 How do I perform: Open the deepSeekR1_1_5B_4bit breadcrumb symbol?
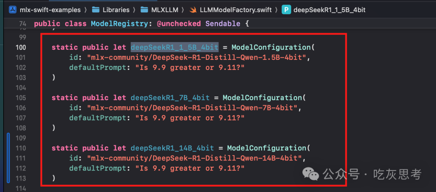coord(329,10)
